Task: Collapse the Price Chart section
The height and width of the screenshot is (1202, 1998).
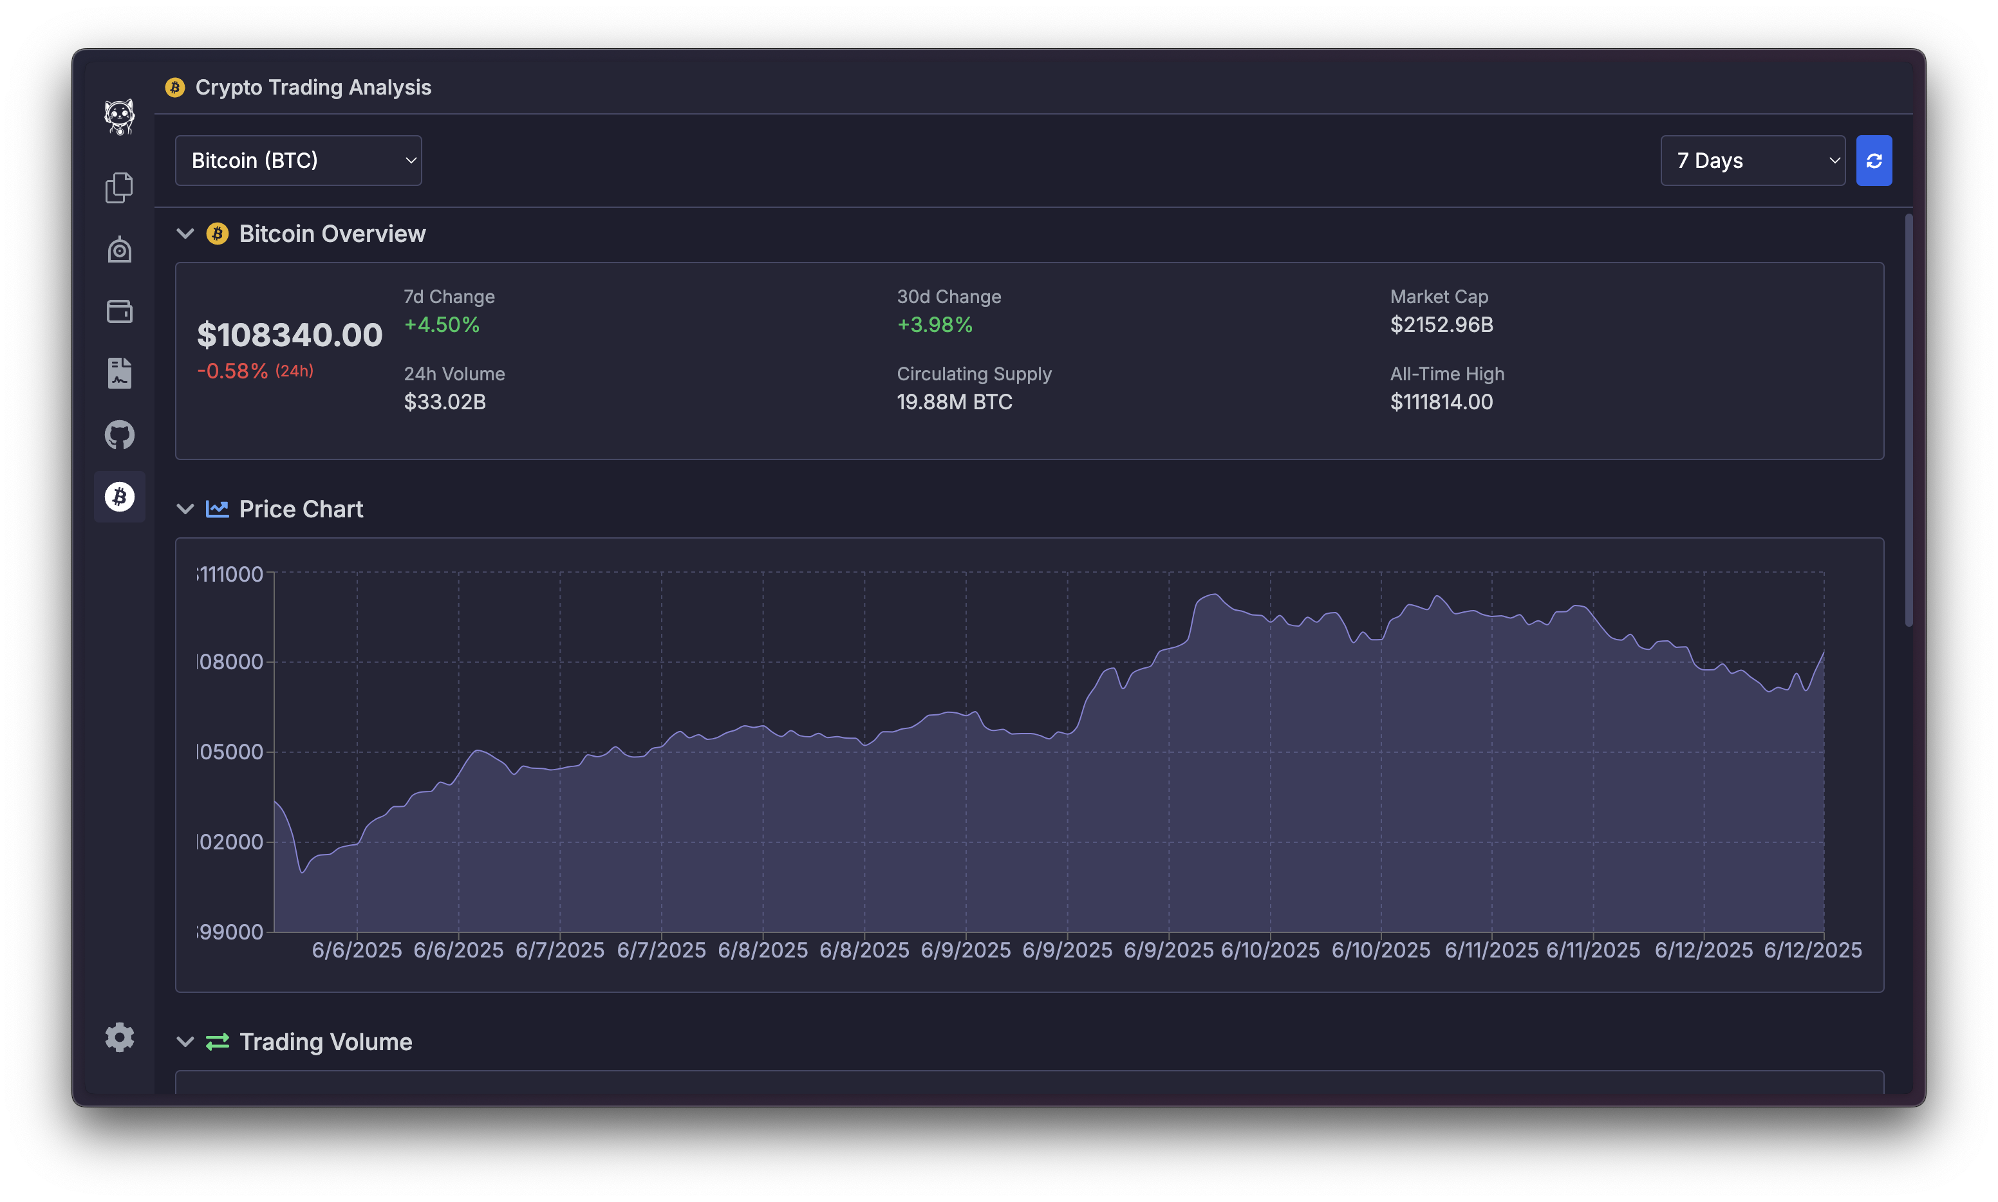Action: (x=185, y=510)
